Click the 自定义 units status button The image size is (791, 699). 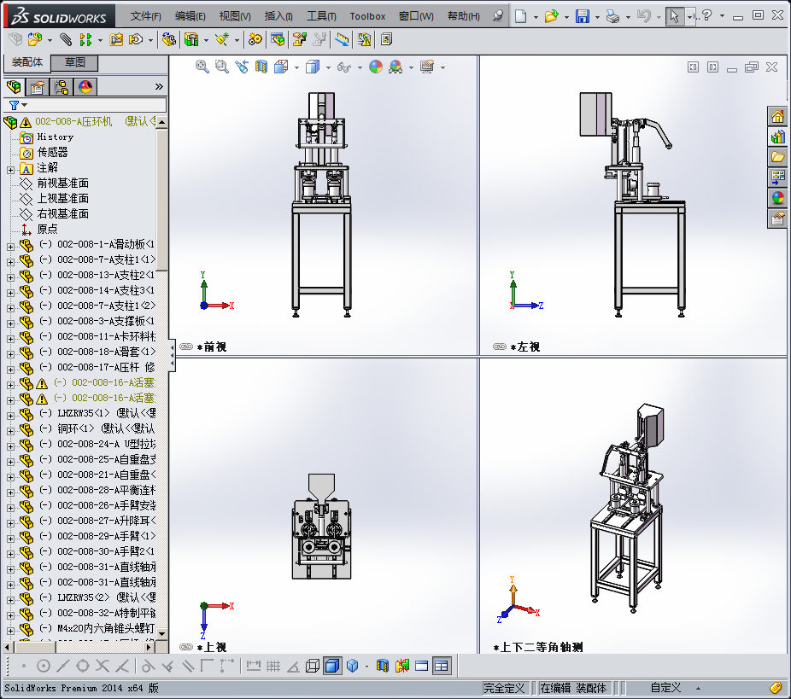(665, 688)
